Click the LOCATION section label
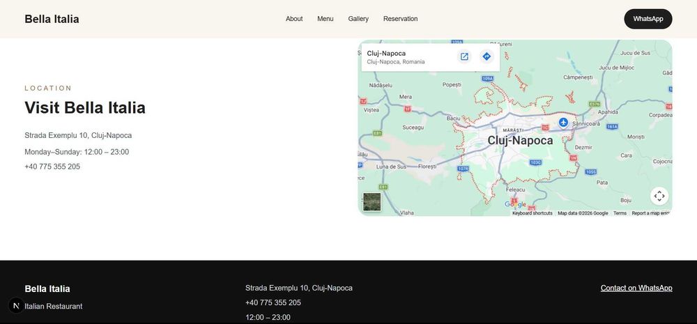 (48, 88)
